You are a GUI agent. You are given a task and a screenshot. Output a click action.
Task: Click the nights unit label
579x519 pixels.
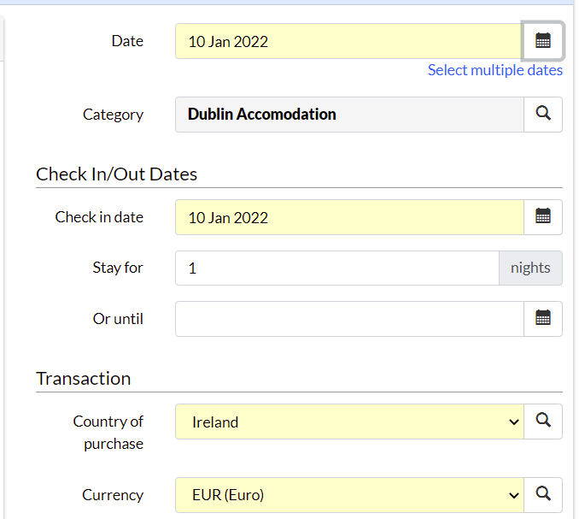(530, 268)
